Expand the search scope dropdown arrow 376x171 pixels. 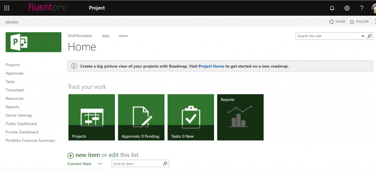click(x=363, y=36)
